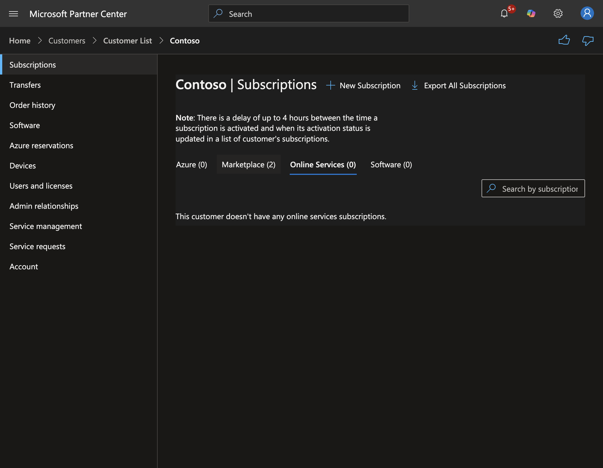Launch the Copilot assistant icon
This screenshot has width=603, height=468.
pyautogui.click(x=531, y=13)
